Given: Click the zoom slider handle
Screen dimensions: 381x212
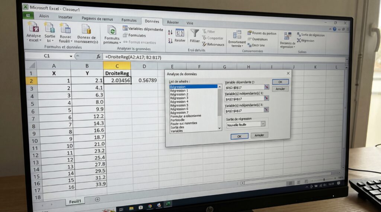Looking at the screenshot, I should 324,180.
